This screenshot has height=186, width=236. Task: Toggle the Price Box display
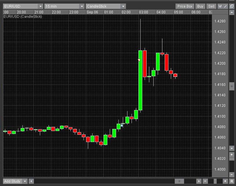tap(185, 6)
